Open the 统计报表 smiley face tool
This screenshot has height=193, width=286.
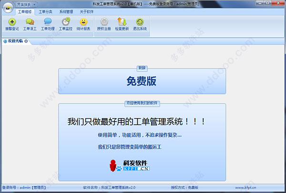pyautogui.click(x=83, y=24)
